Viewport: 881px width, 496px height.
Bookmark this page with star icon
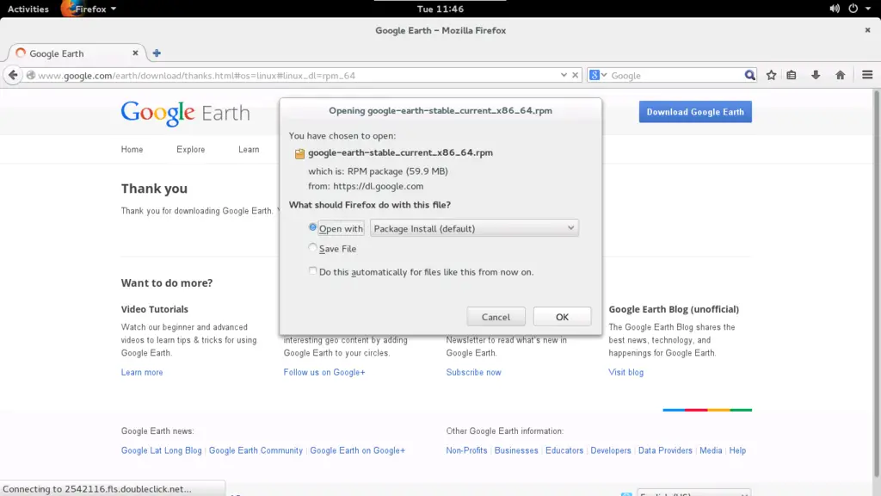[x=772, y=75]
